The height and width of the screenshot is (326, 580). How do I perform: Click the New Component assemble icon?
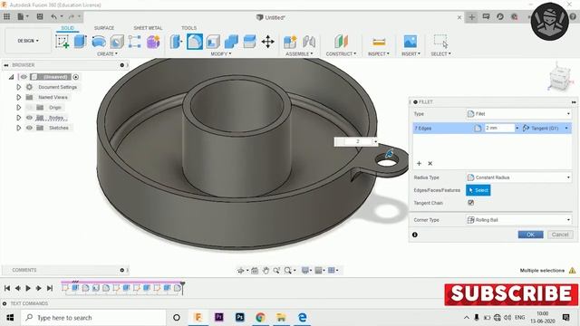[290, 42]
